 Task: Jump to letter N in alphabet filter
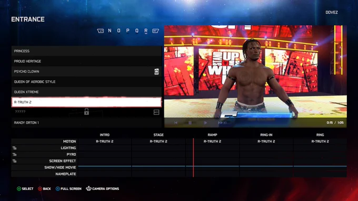tap(110, 30)
